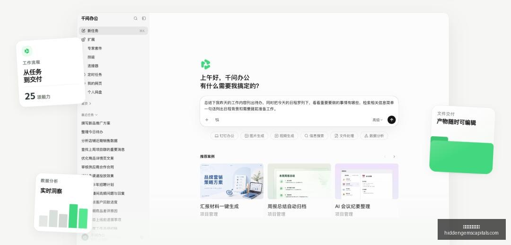Click the 信息搜索 quick action chip
511x245 pixels.
pos(314,136)
